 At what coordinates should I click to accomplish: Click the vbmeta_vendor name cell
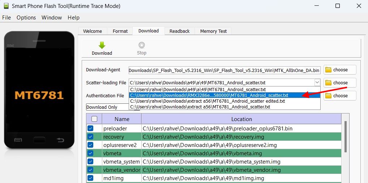click(x=122, y=170)
